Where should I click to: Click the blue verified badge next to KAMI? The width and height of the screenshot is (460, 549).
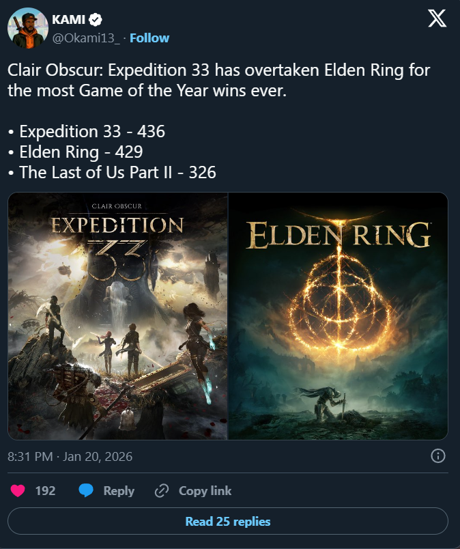[x=97, y=20]
